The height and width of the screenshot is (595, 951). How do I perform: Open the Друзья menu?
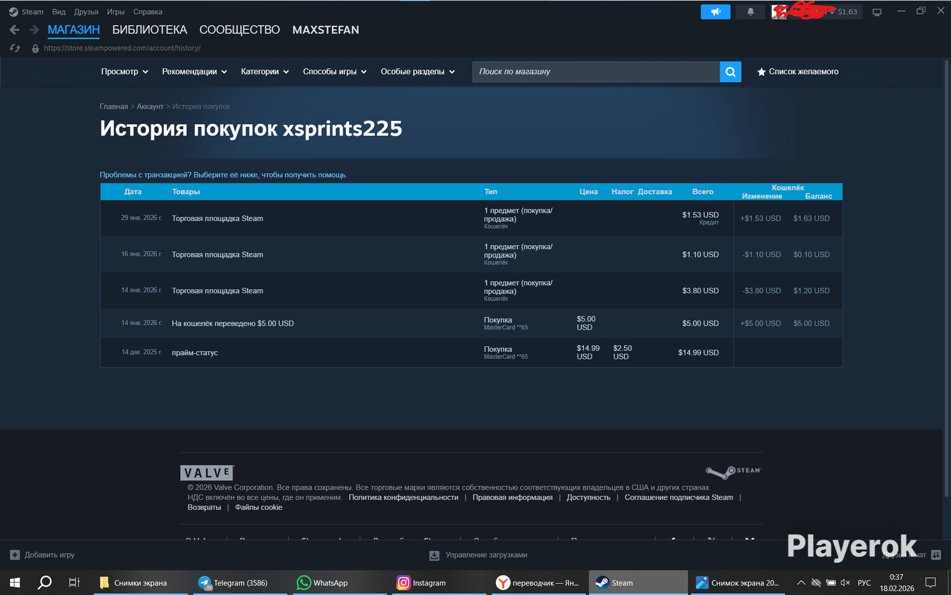86,12
